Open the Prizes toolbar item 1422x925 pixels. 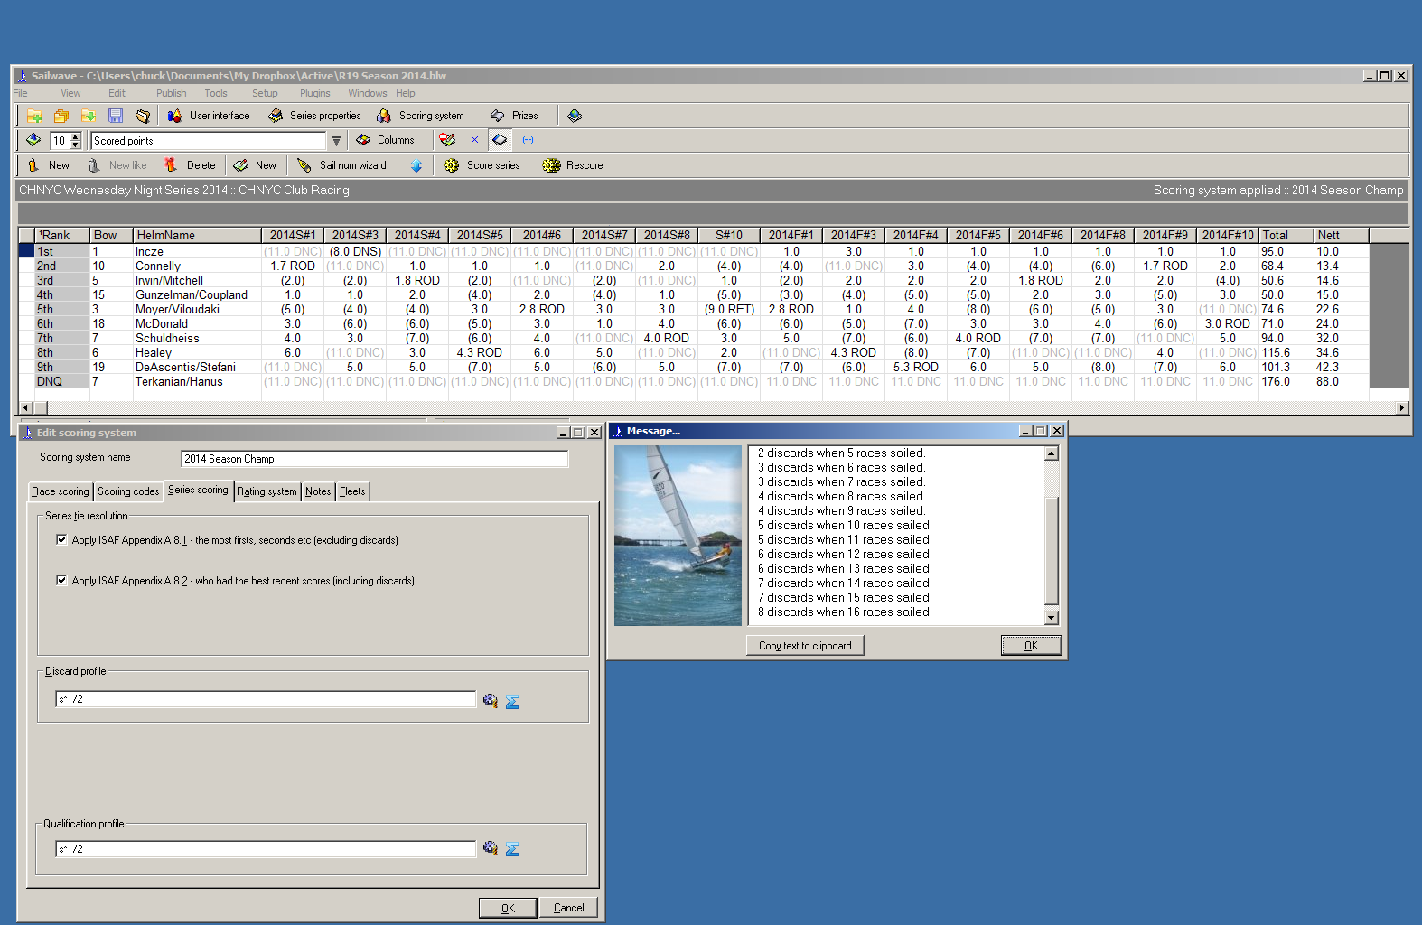(x=514, y=116)
